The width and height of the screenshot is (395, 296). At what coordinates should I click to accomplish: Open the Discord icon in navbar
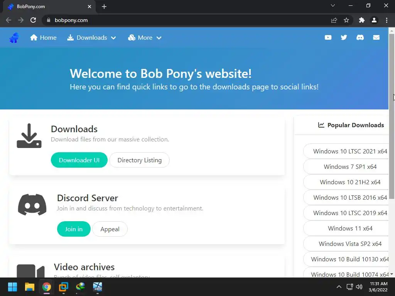tap(360, 37)
